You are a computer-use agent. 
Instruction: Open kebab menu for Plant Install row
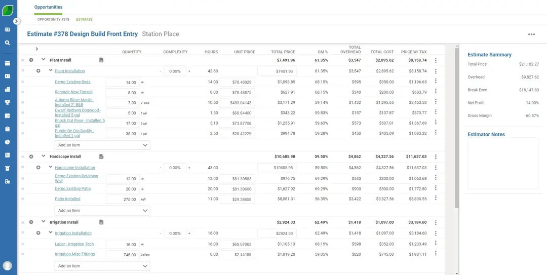click(x=436, y=60)
